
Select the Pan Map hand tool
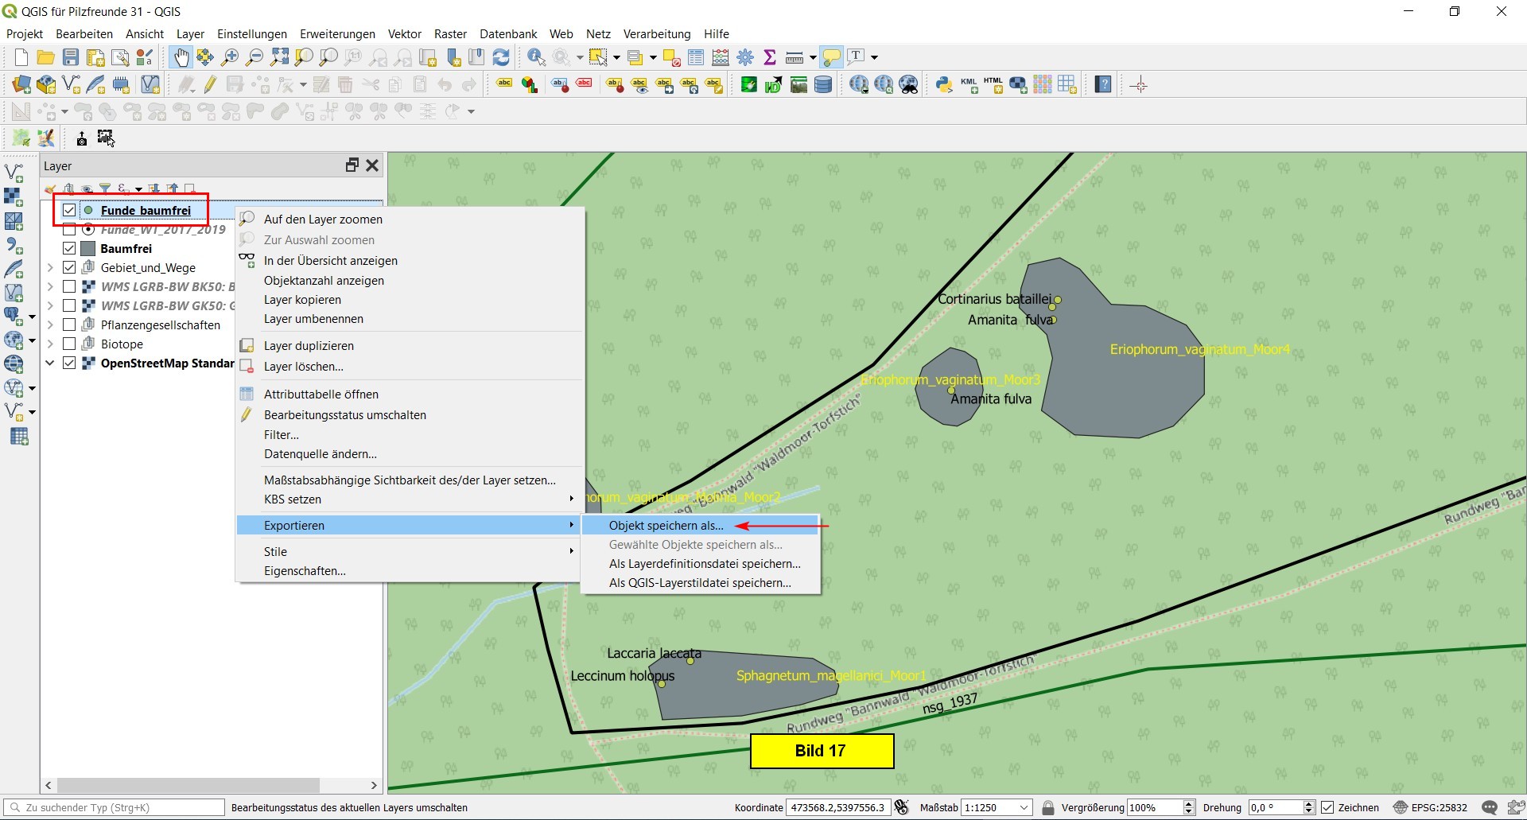pyautogui.click(x=181, y=57)
